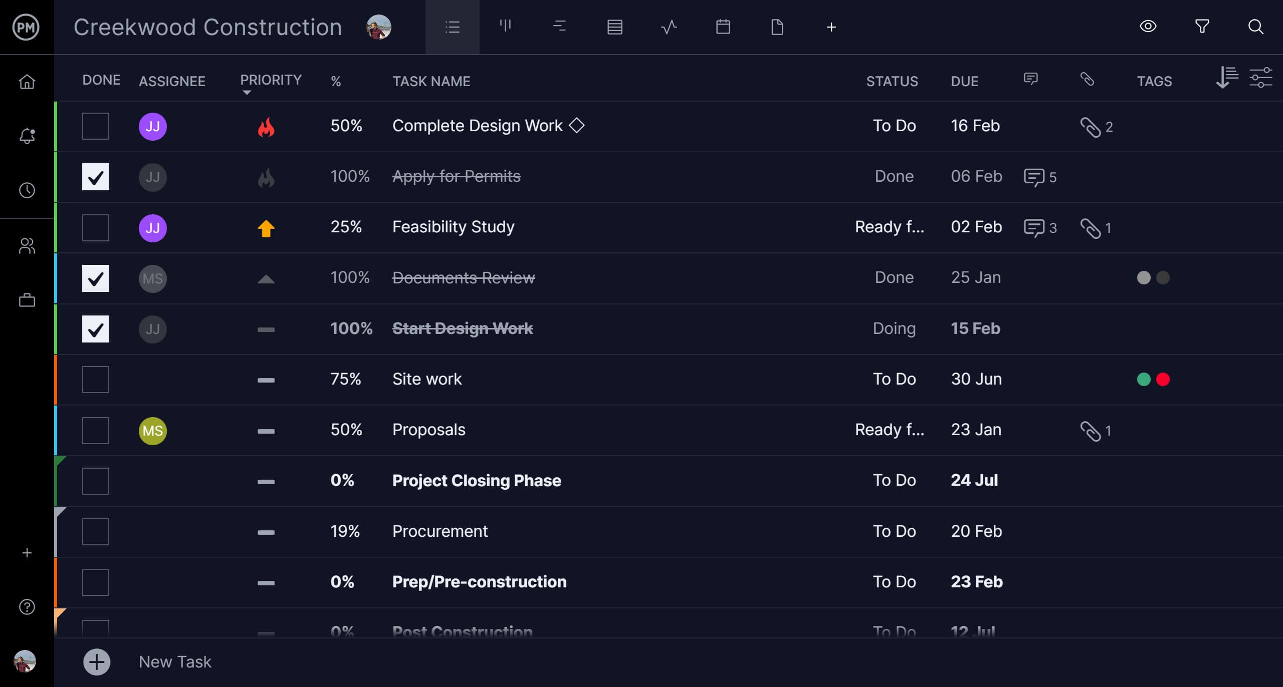Select the Project Closing Phase task
Screen dimensions: 1283x687
475,481
